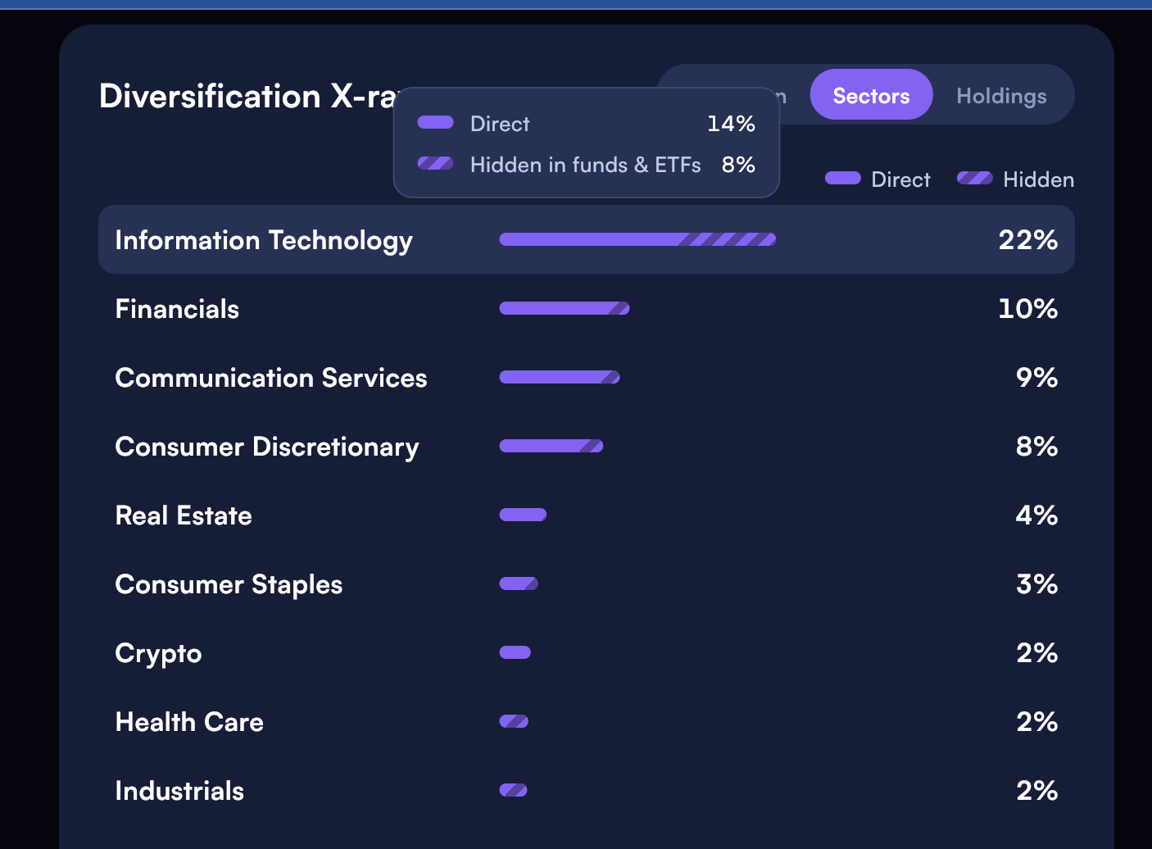Click the Direct swatch in the tooltip
The height and width of the screenshot is (849, 1152).
[436, 122]
